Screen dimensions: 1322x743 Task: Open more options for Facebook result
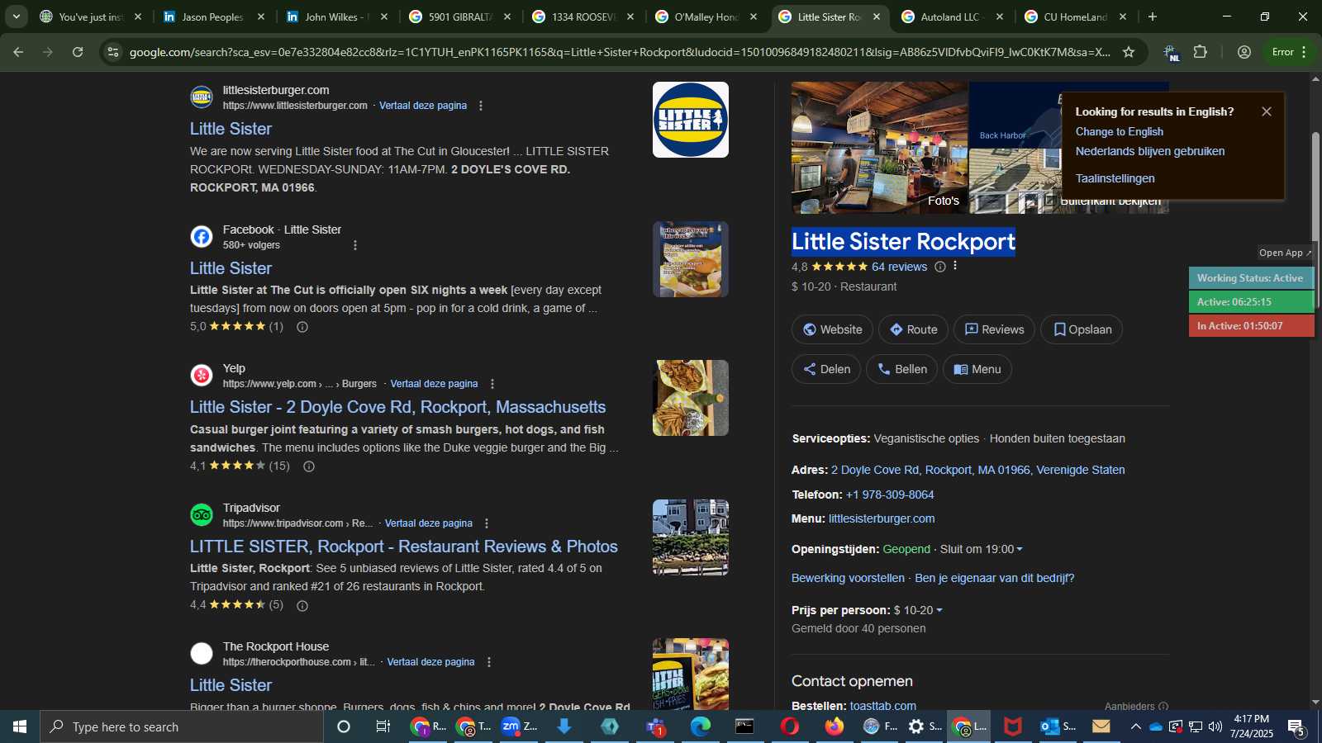355,245
